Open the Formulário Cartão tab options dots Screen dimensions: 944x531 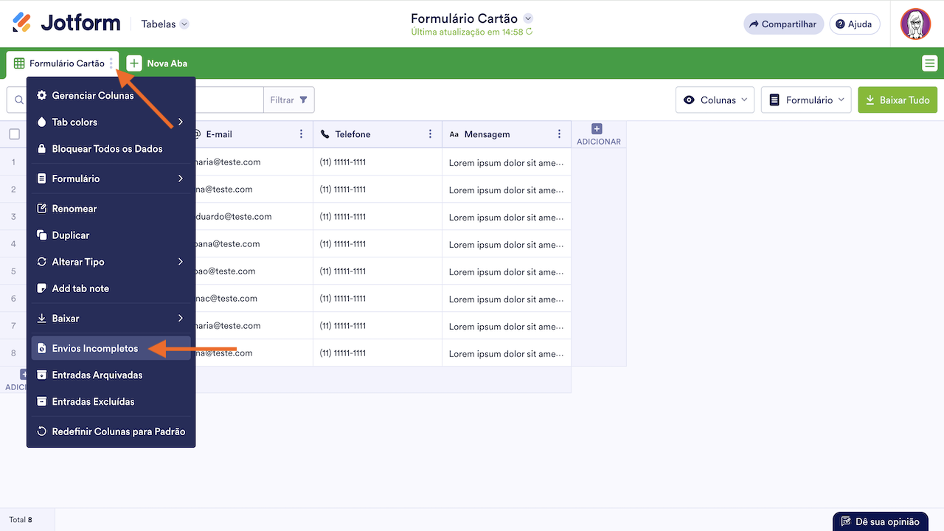pyautogui.click(x=111, y=63)
